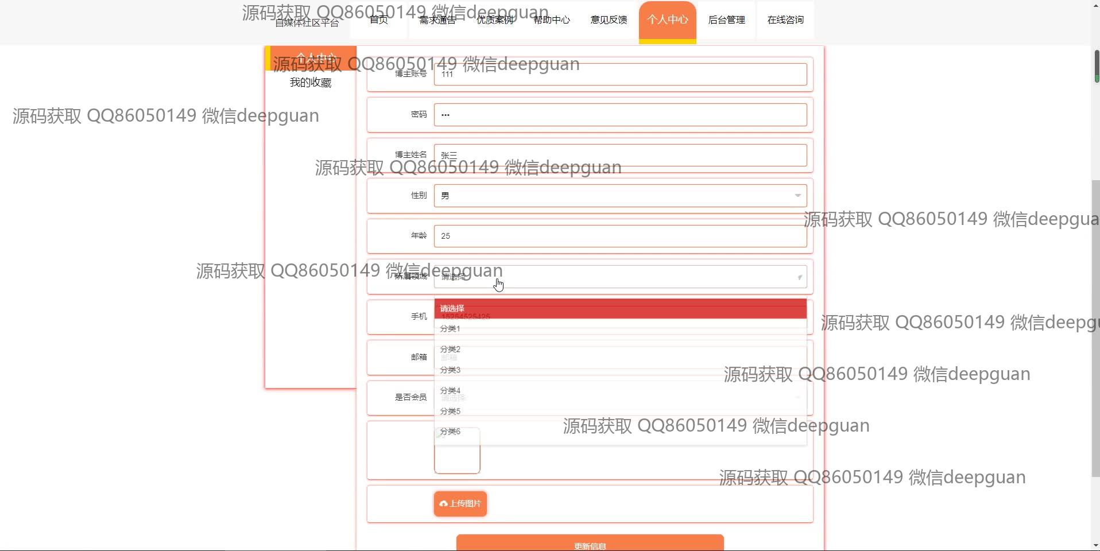Click the 上传图片 upload button
The image size is (1100, 551).
(x=460, y=504)
